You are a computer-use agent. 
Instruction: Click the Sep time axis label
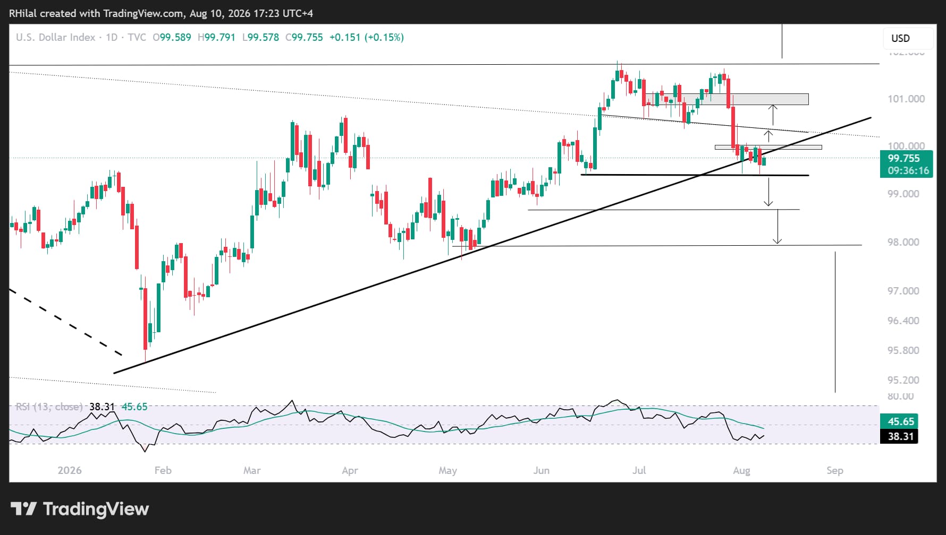835,470
